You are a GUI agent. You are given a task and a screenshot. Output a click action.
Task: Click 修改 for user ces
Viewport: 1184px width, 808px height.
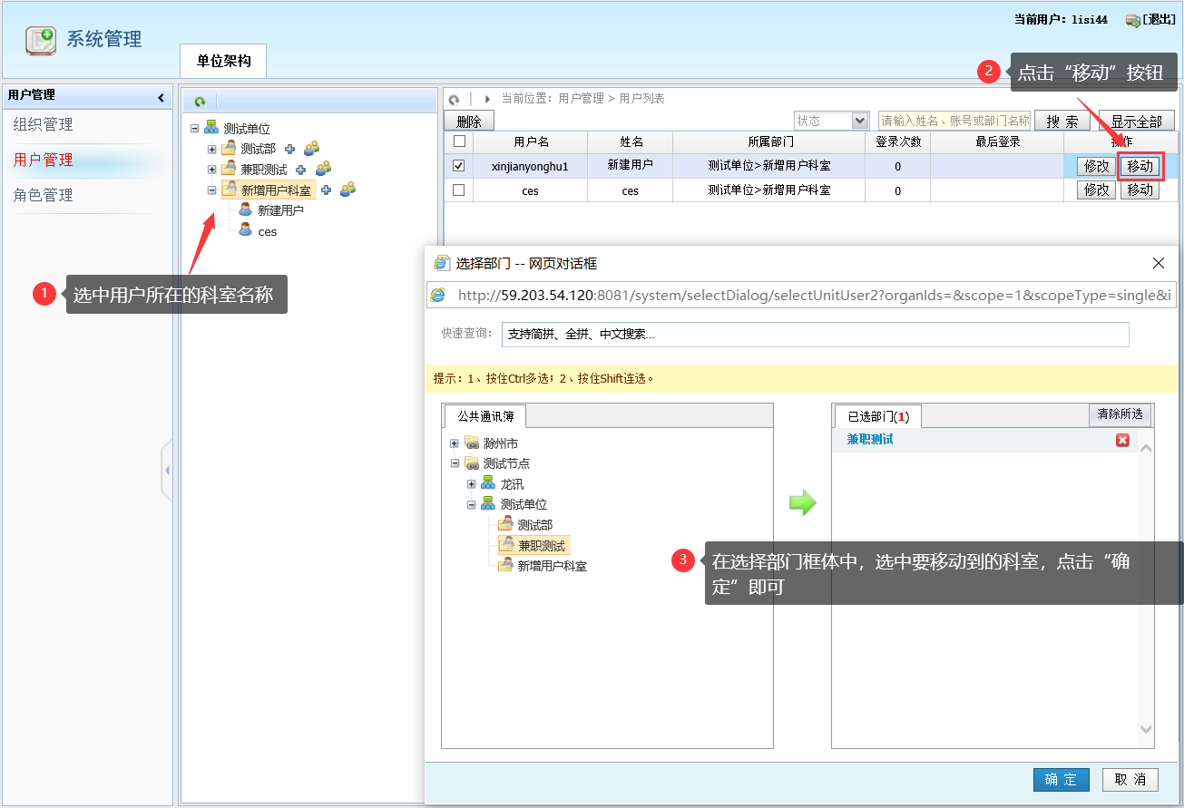(x=1097, y=190)
